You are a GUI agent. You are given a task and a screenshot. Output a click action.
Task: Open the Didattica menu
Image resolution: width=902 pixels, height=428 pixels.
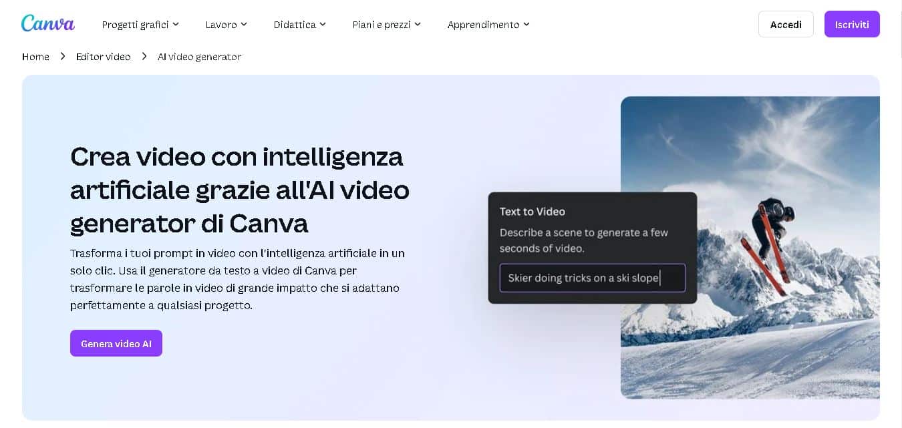pyautogui.click(x=294, y=24)
